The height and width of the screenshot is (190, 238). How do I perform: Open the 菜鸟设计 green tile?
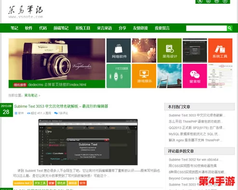click(x=170, y=51)
